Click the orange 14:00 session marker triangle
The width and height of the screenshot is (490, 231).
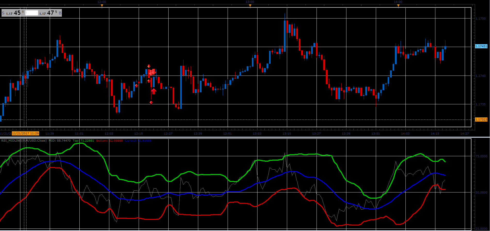[398, 5]
